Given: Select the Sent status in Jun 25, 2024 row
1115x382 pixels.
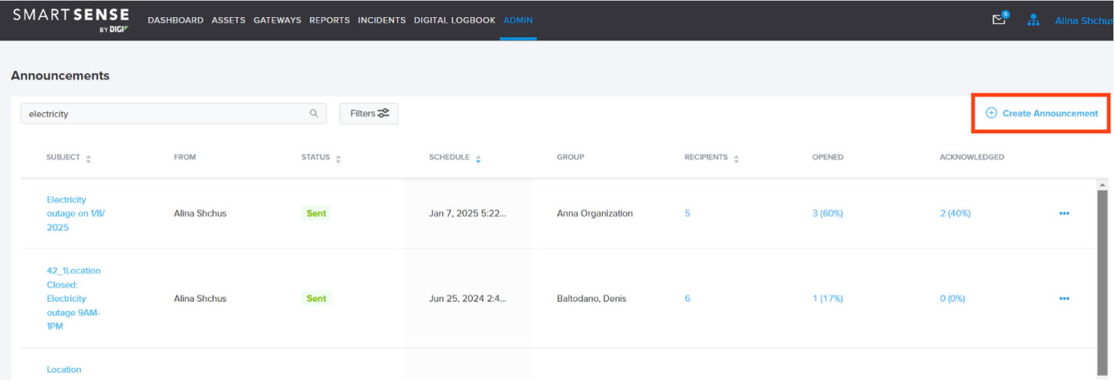Looking at the screenshot, I should (x=316, y=298).
